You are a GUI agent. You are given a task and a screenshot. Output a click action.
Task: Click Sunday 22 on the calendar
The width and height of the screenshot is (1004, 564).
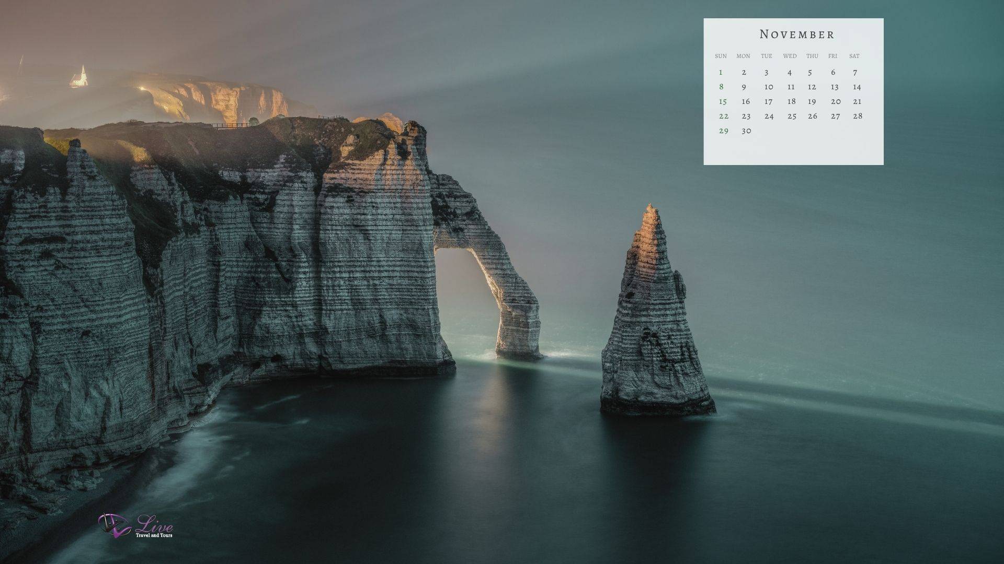click(x=723, y=116)
